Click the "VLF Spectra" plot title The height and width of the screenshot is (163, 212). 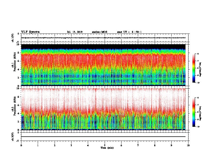(30, 32)
